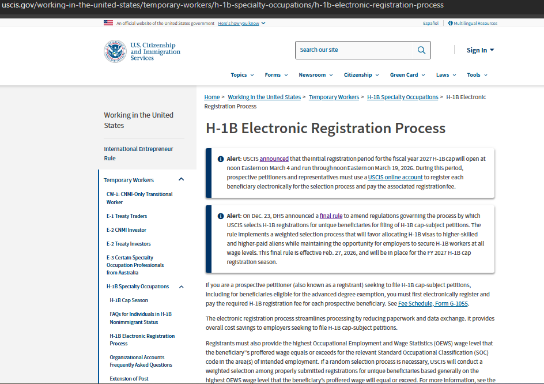Collapse the H-1B Specialty Occupations section

coord(181,286)
